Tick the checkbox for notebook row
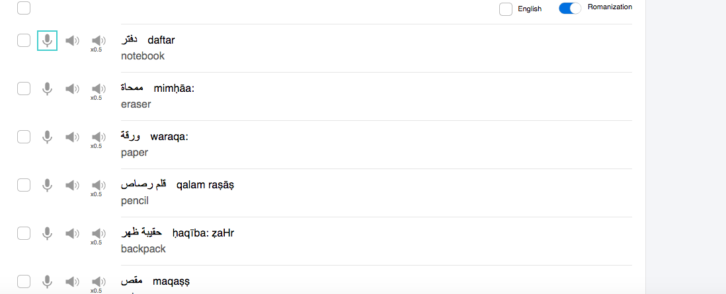This screenshot has width=726, height=294. [x=24, y=40]
